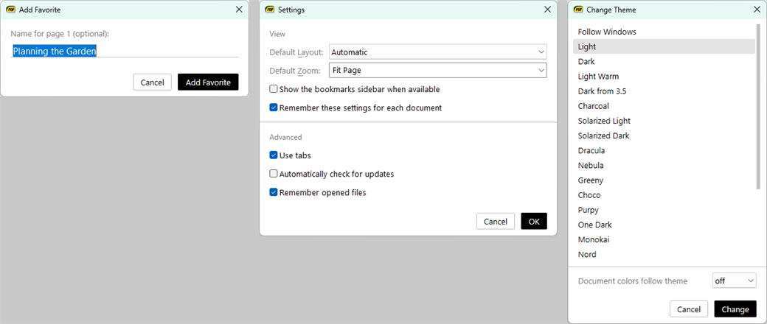Image resolution: width=767 pixels, height=324 pixels.
Task: Choose the Greeny theme
Action: 664,180
